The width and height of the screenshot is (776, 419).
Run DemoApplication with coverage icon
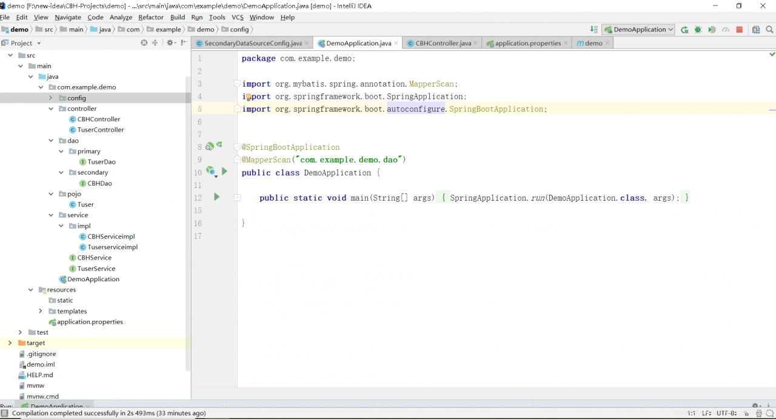coord(712,29)
